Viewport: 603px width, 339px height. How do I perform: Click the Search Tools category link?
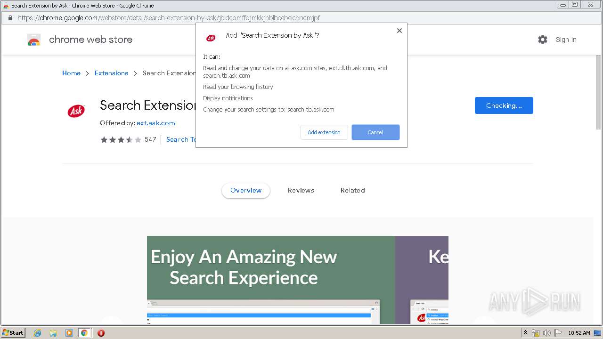(x=181, y=139)
